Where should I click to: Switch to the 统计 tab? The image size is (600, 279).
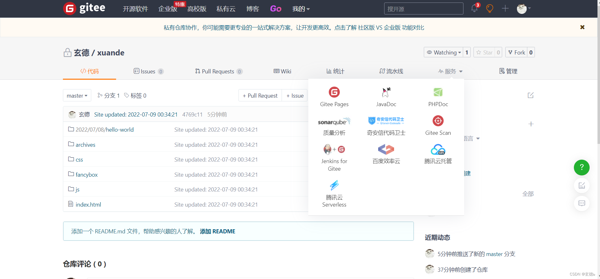[x=335, y=71]
